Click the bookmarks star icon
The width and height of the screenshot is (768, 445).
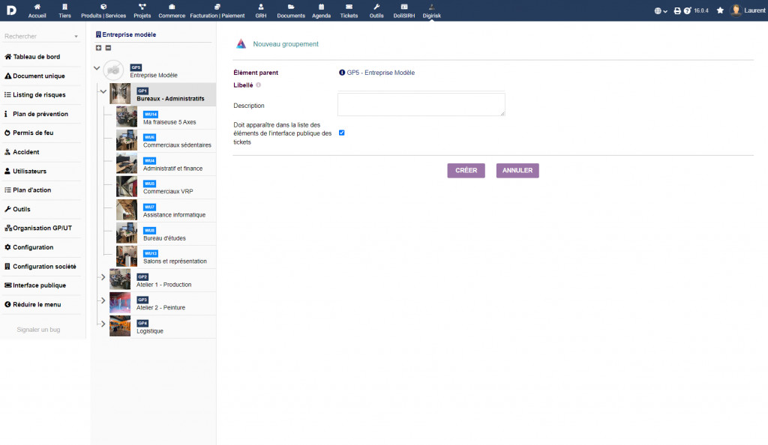[x=720, y=10]
